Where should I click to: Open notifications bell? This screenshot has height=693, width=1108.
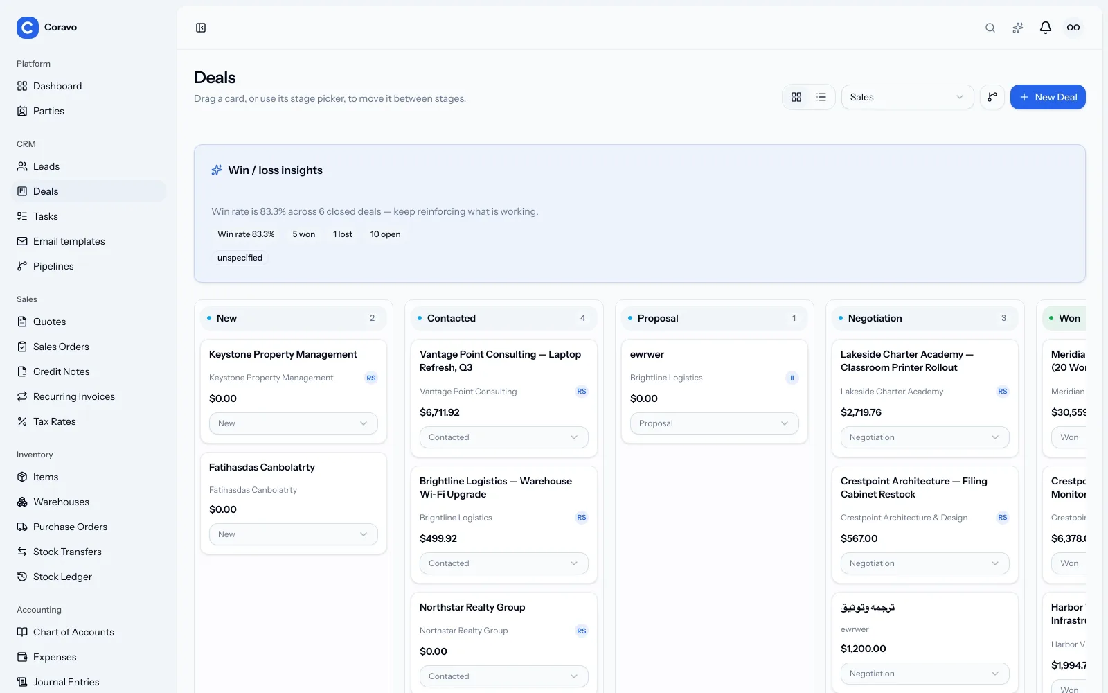click(1046, 28)
